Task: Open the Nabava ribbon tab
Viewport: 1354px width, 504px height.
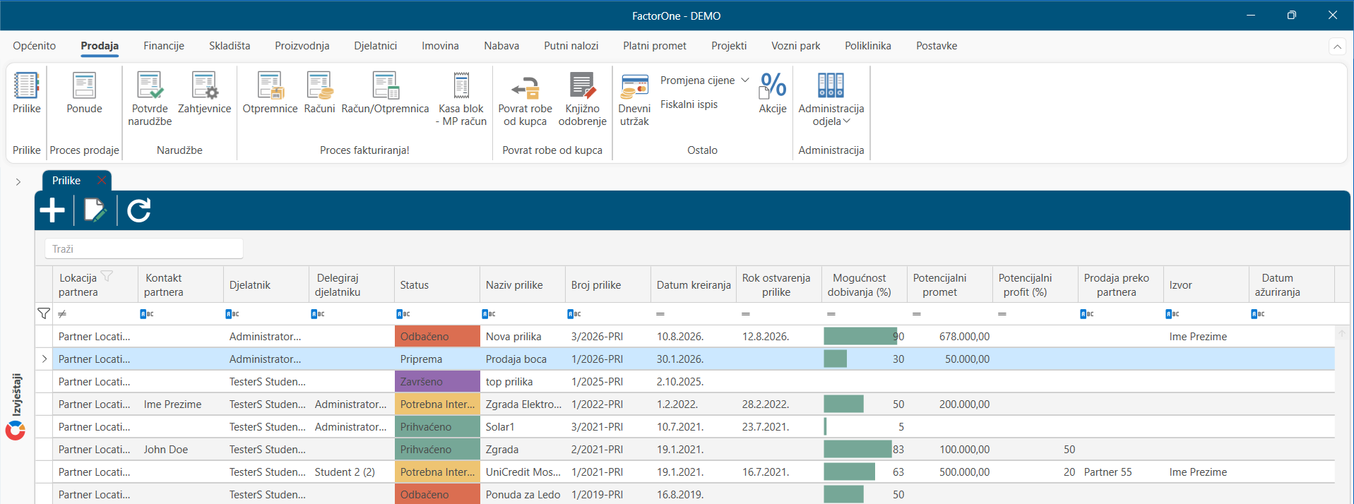Action: (x=501, y=46)
